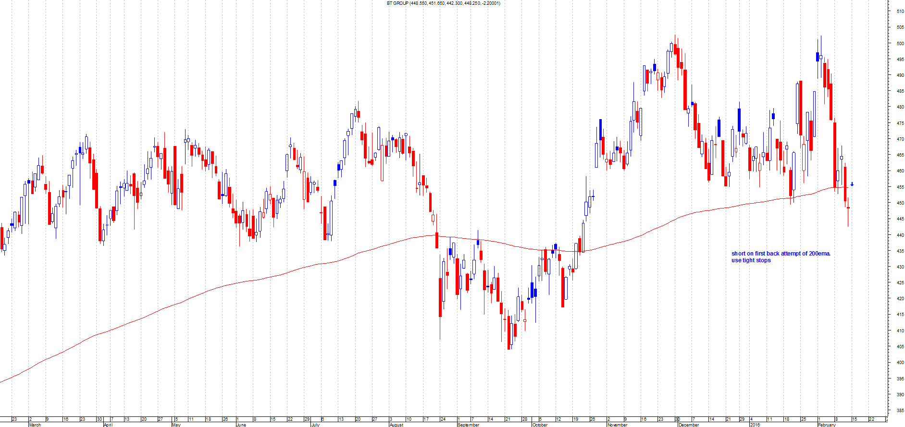Viewport: 905px width, 427px height.
Task: Click the blue down-arrow short signal marker
Action: tap(852, 184)
